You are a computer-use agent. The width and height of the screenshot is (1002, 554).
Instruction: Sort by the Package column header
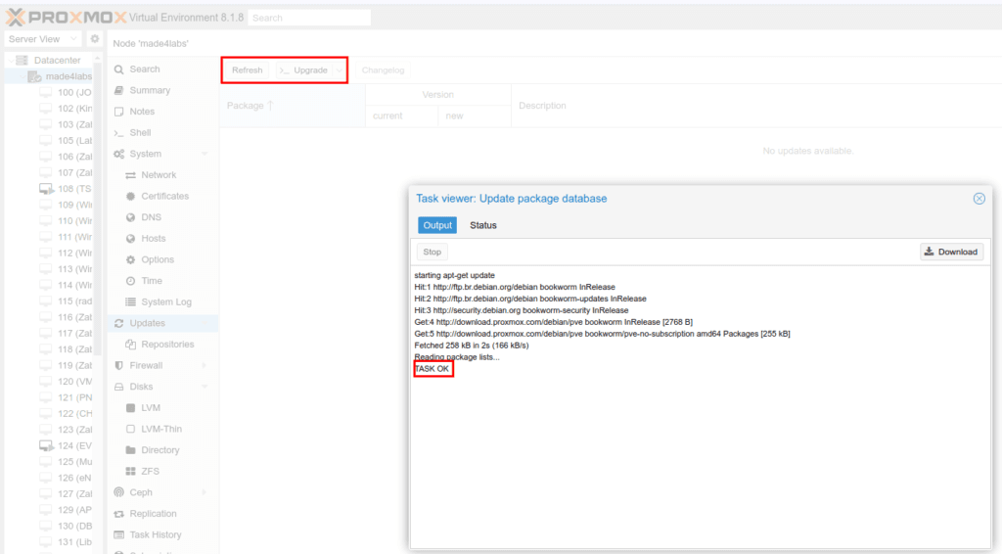(x=293, y=106)
